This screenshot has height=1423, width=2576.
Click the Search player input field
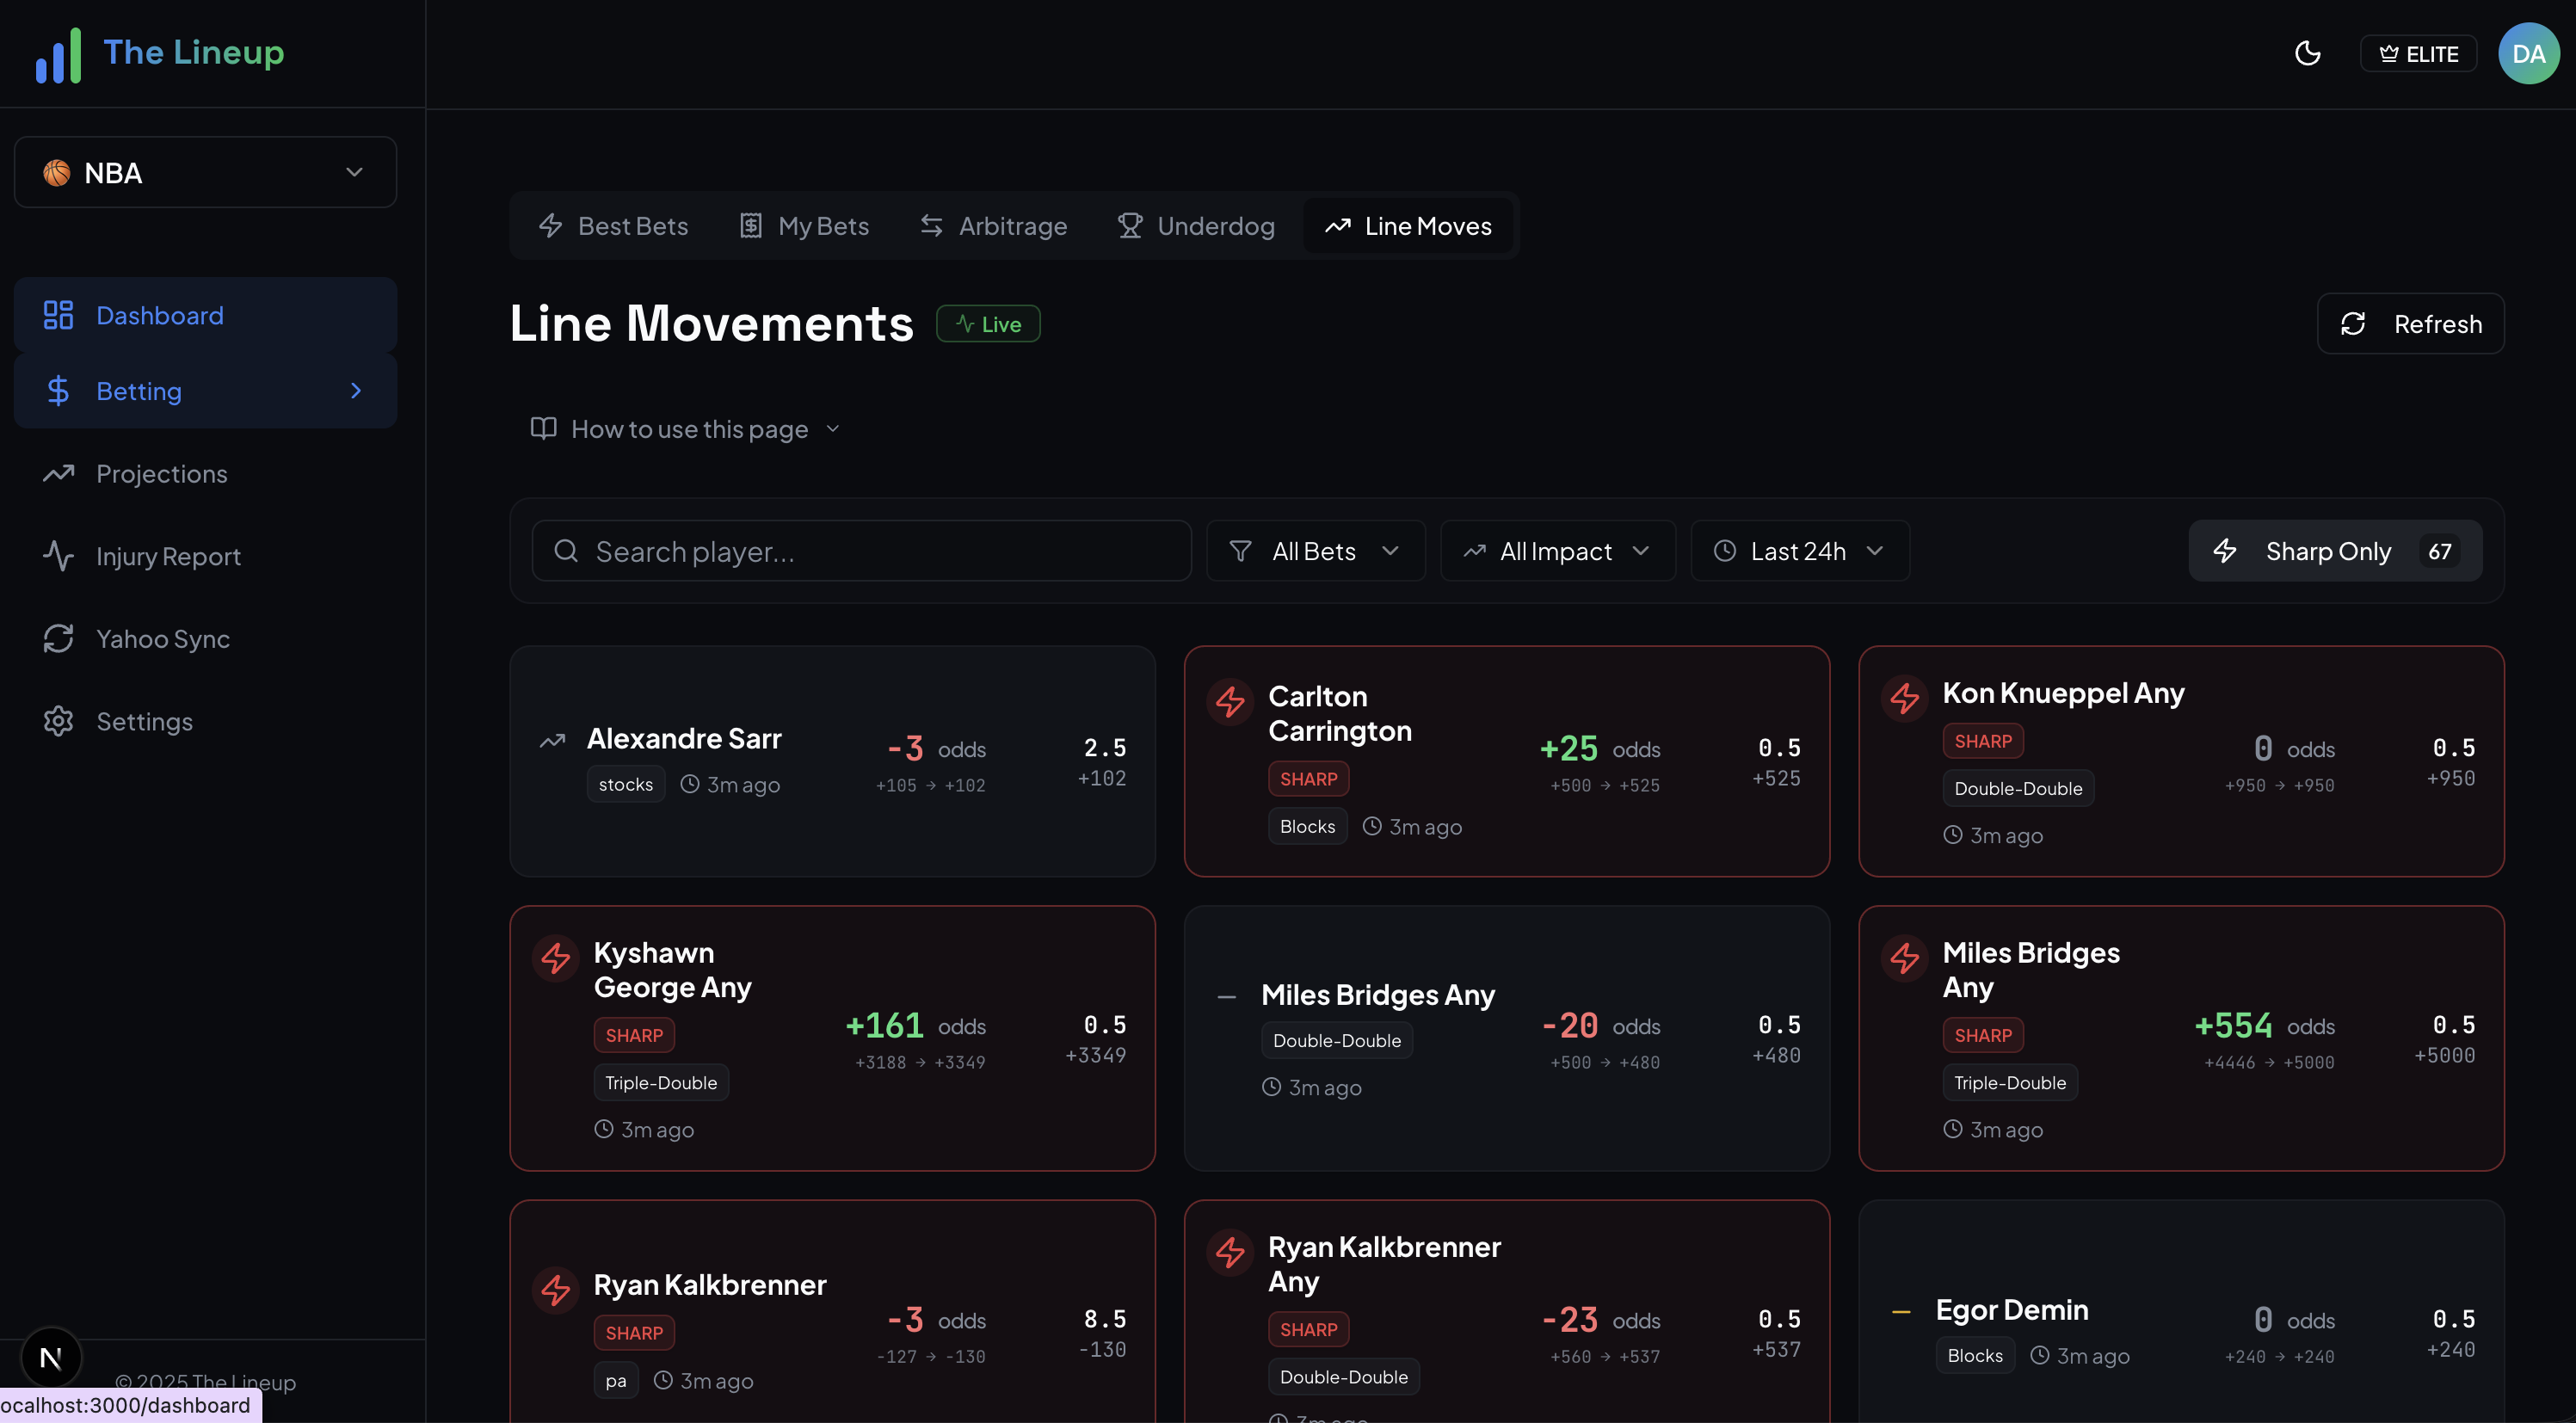click(x=860, y=550)
